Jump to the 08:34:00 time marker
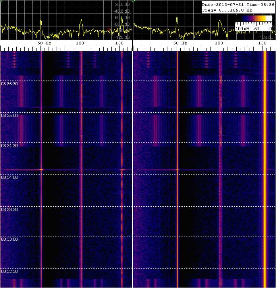276x288 pixels. pyautogui.click(x=10, y=177)
